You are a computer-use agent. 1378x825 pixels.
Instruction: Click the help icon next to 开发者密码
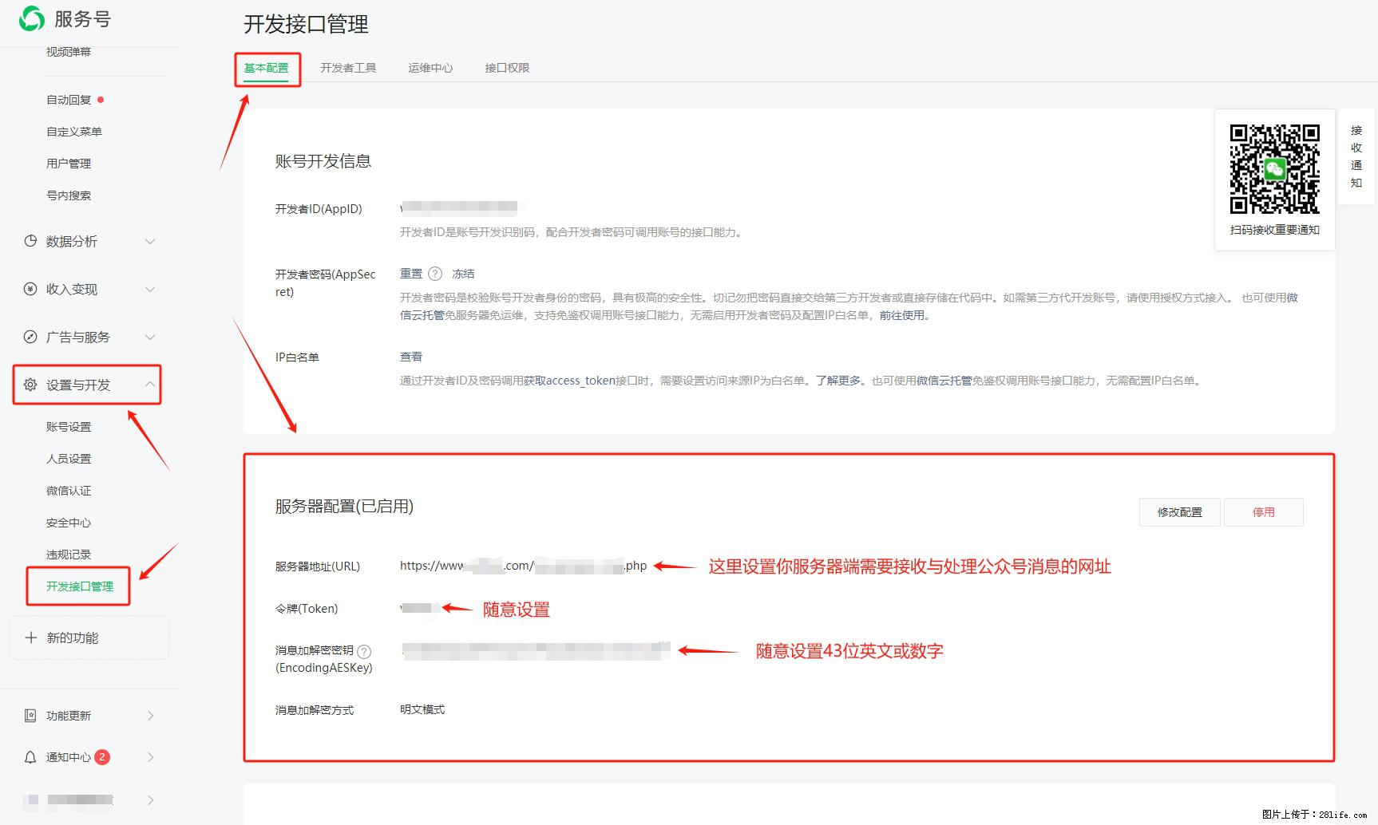[x=437, y=273]
